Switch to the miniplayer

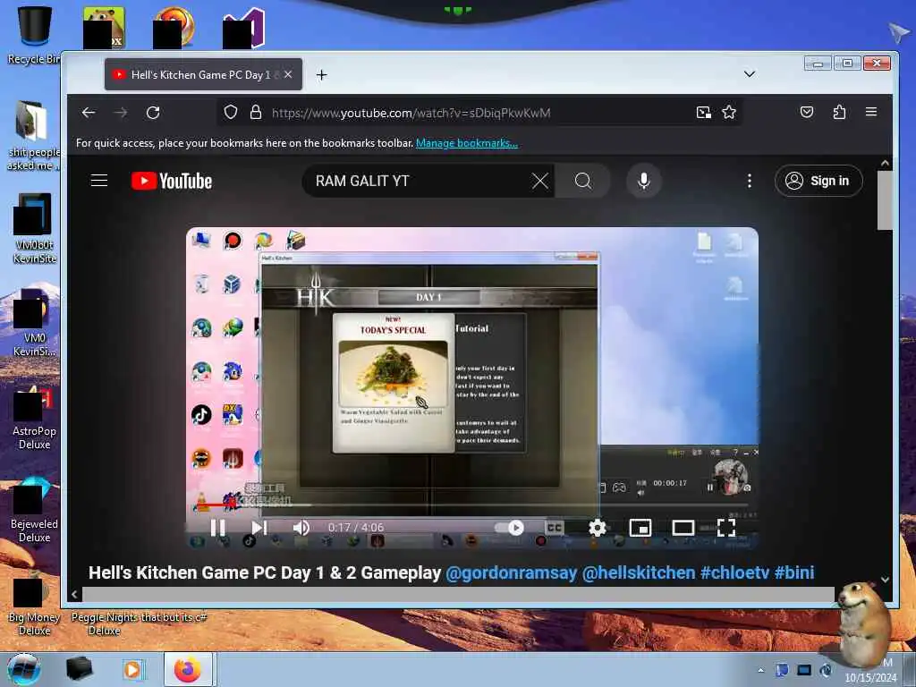click(640, 528)
